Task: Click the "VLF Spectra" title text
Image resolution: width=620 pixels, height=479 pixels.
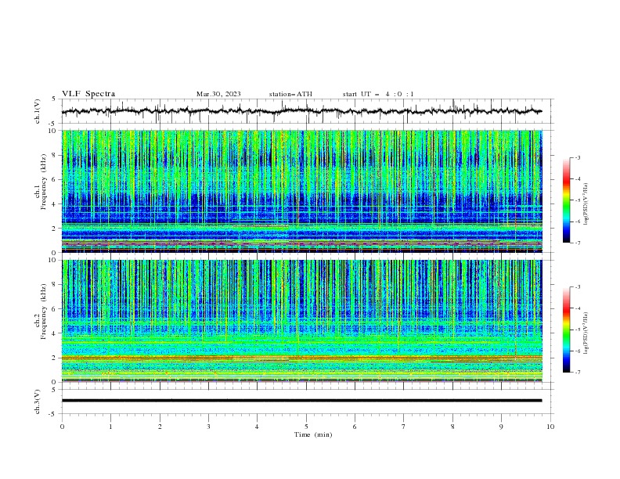Action: [88, 94]
